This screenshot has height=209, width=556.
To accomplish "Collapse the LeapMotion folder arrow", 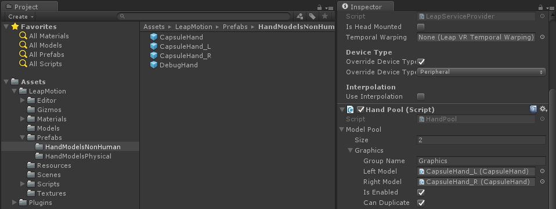I will point(14,91).
